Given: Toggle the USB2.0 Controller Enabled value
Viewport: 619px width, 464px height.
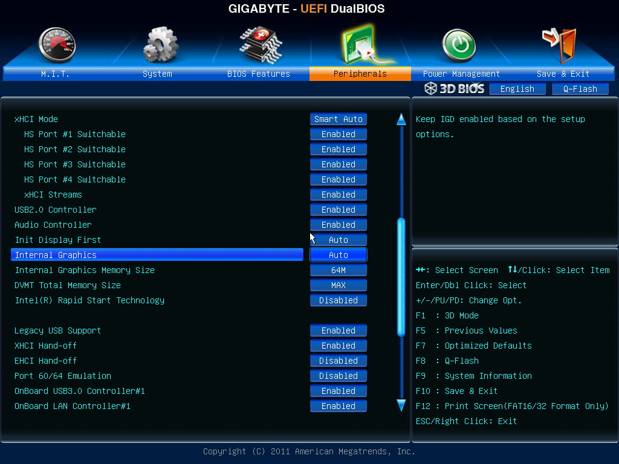Looking at the screenshot, I should (339, 210).
